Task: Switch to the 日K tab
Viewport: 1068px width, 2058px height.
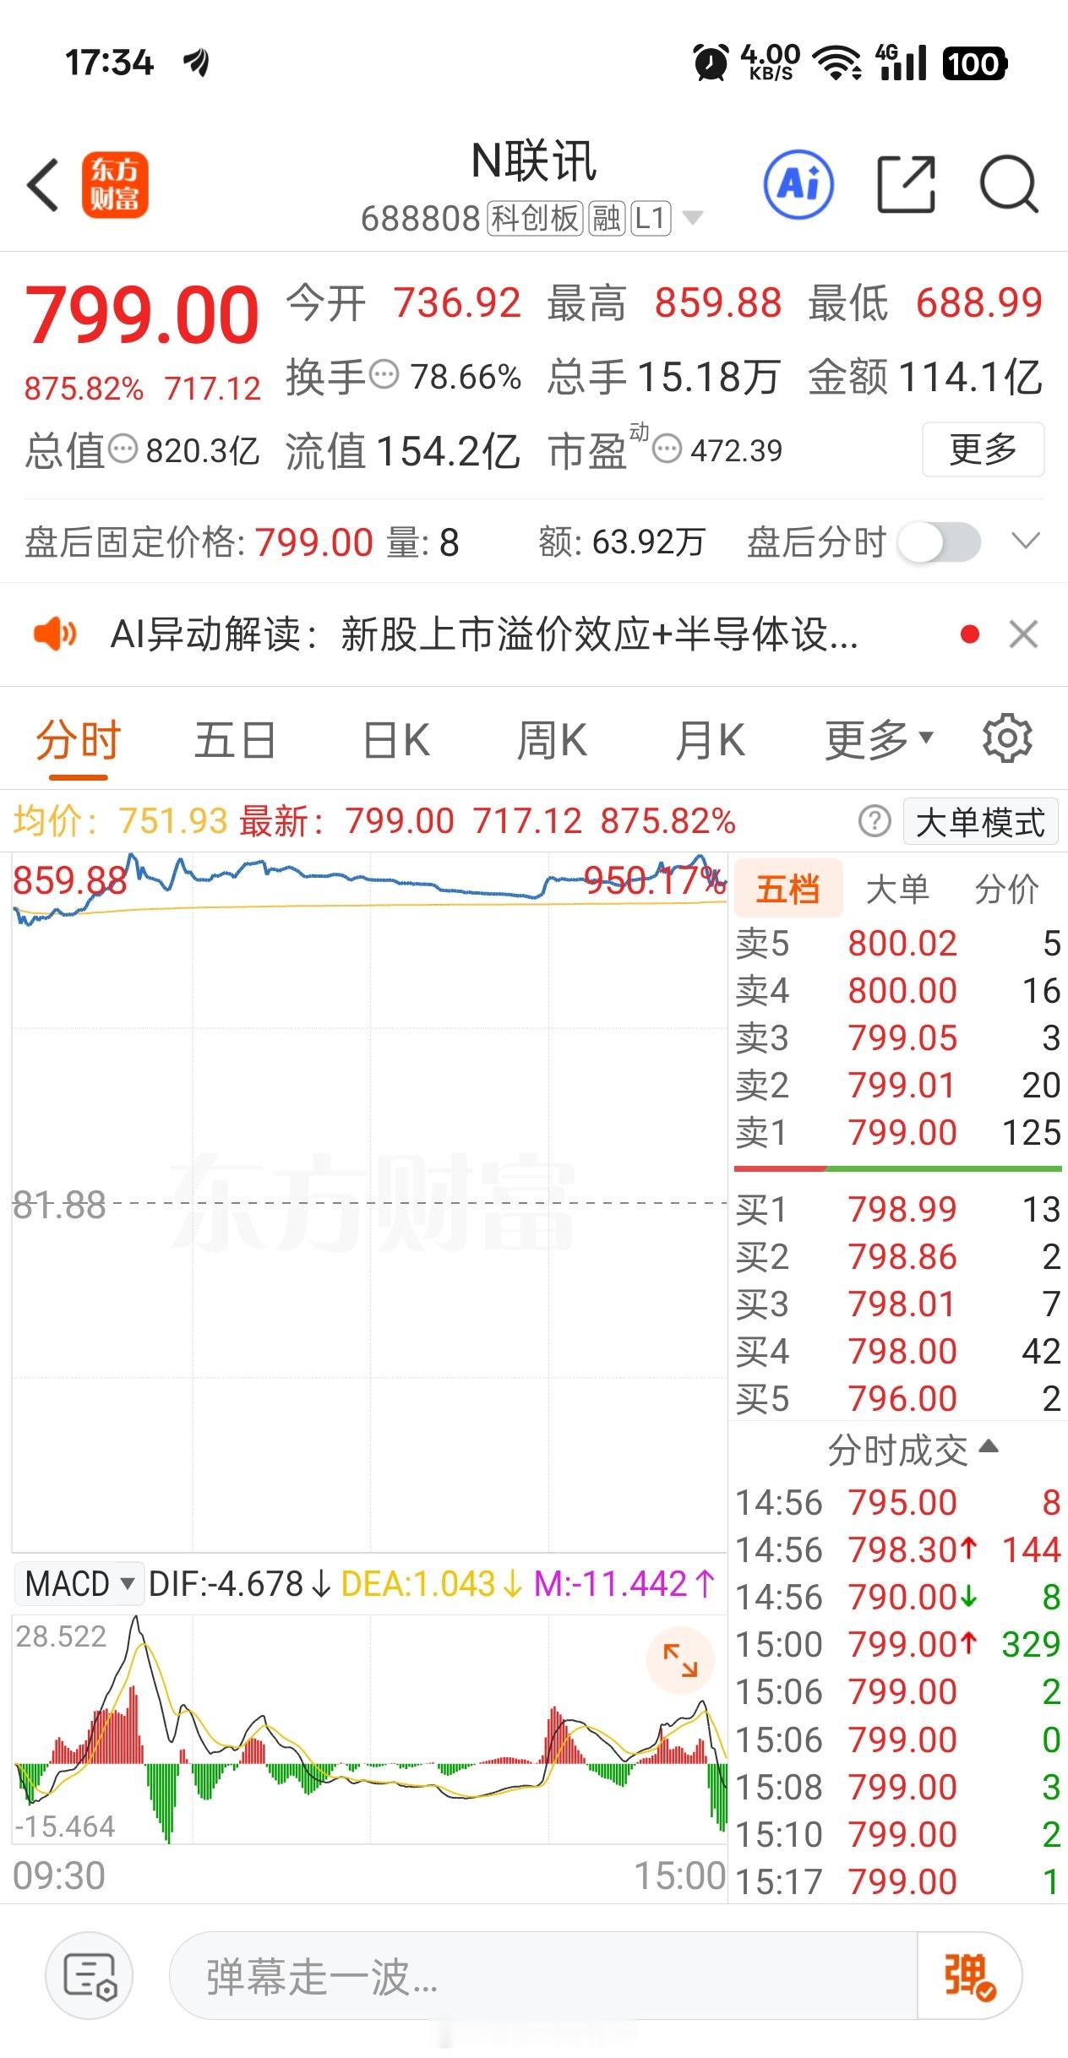Action: (396, 740)
